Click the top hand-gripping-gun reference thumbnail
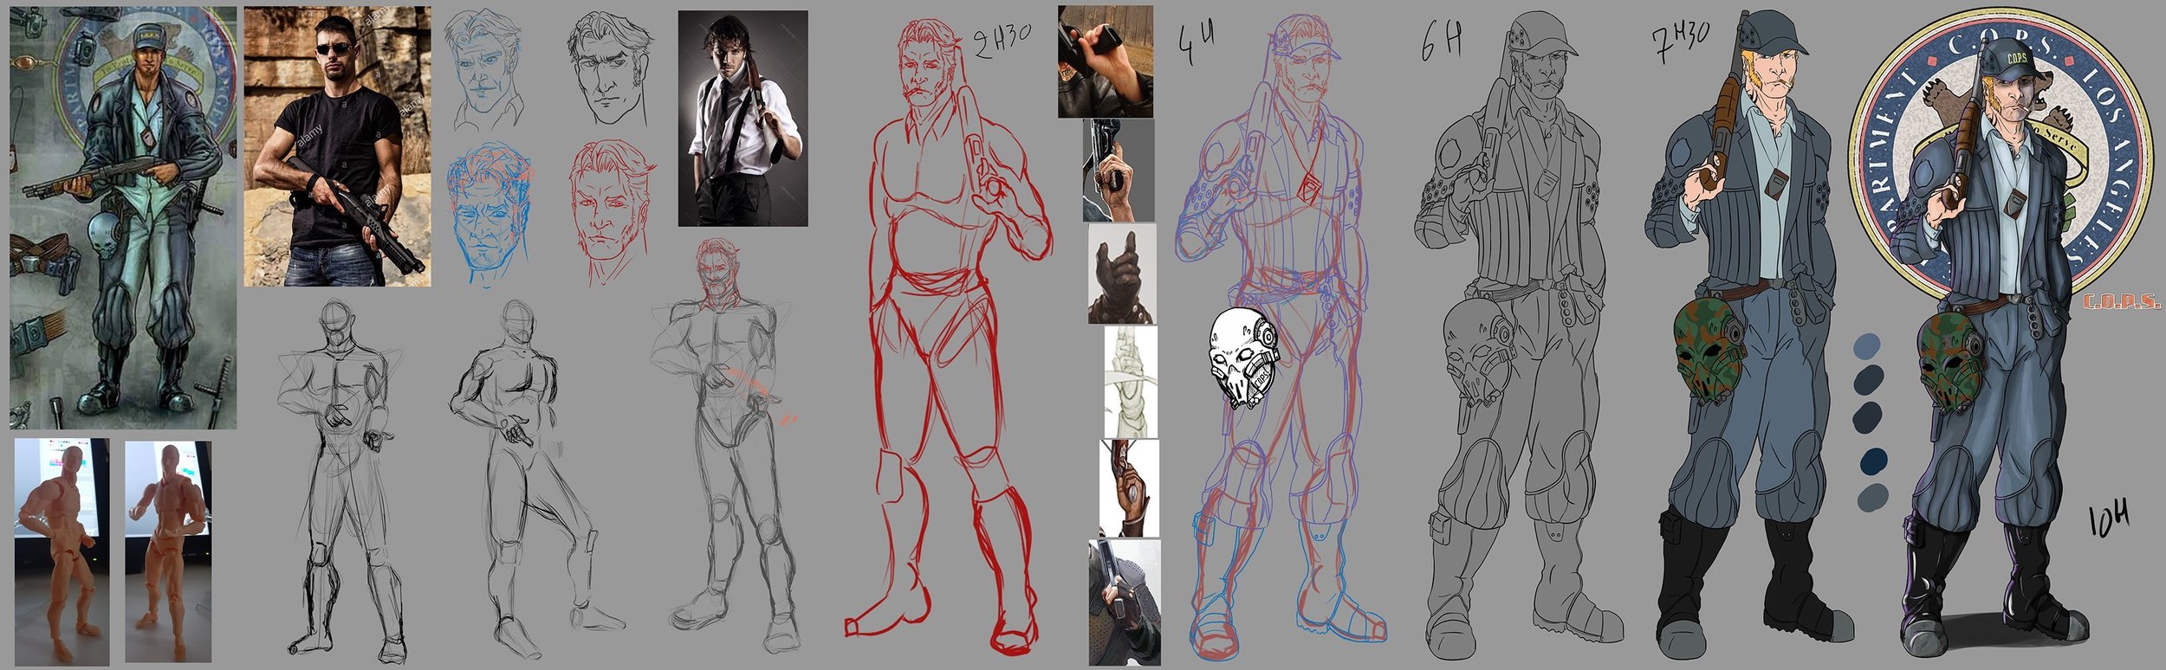Image resolution: width=2166 pixels, height=670 pixels. [1105, 61]
